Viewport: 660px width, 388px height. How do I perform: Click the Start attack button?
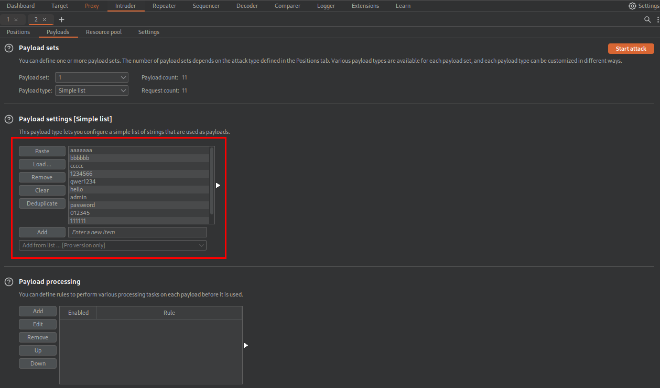(x=631, y=49)
